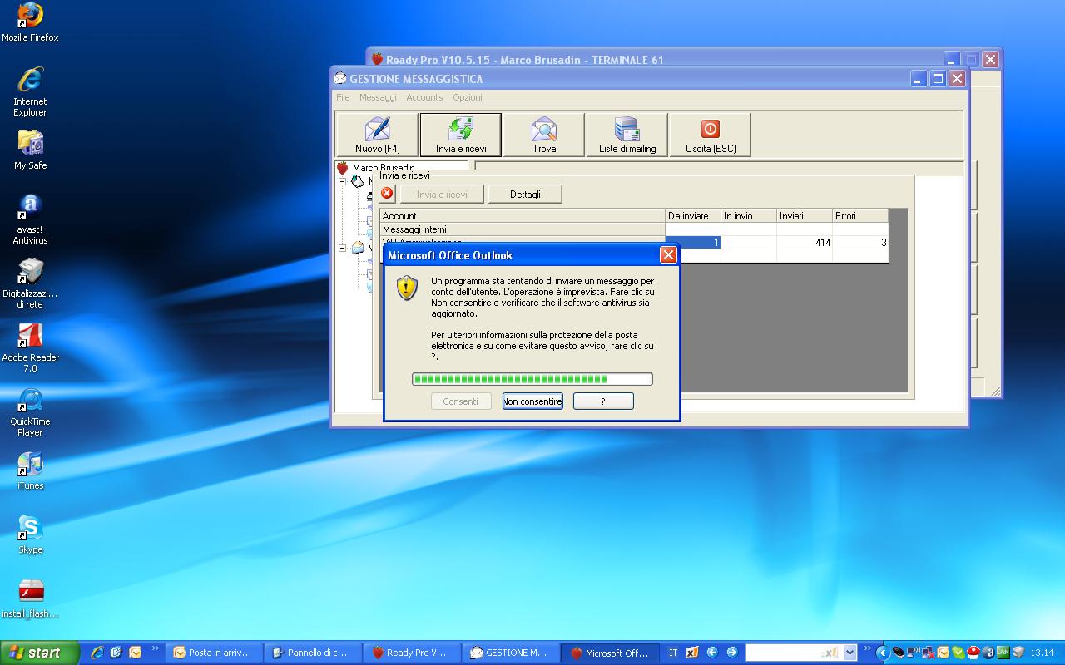Open Liste di mailing tool
The height and width of the screenshot is (665, 1065).
click(x=627, y=135)
